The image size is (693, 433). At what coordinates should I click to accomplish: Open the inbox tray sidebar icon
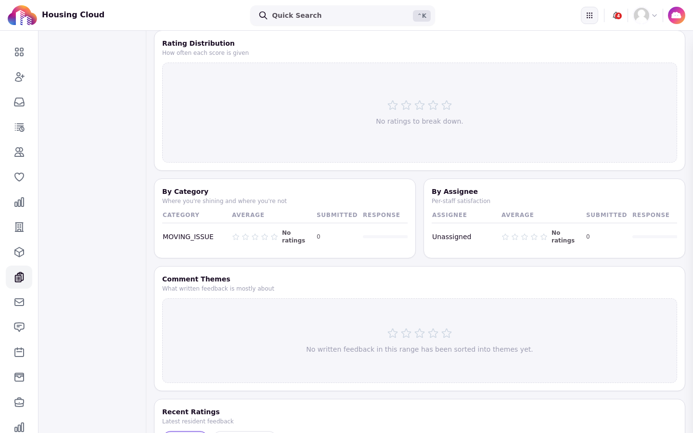tap(19, 102)
